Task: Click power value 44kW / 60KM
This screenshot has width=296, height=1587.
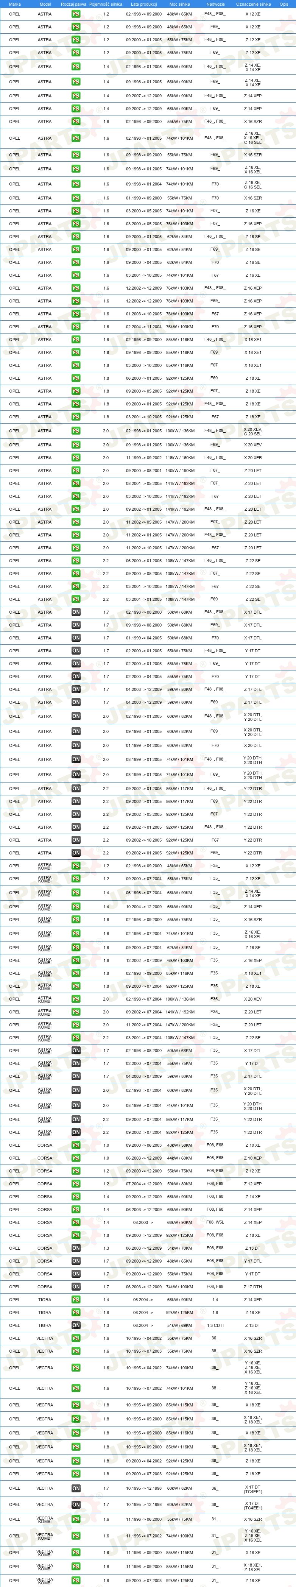Action: pos(180,1158)
